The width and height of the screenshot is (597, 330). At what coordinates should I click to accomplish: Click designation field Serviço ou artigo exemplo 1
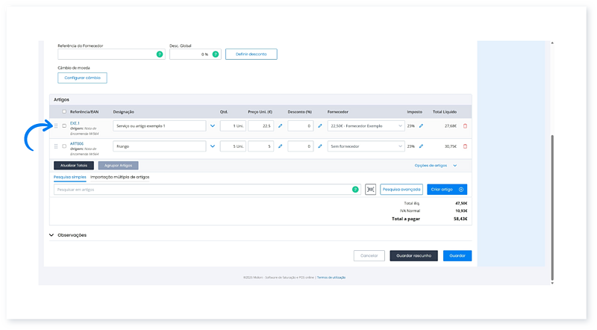pos(159,125)
